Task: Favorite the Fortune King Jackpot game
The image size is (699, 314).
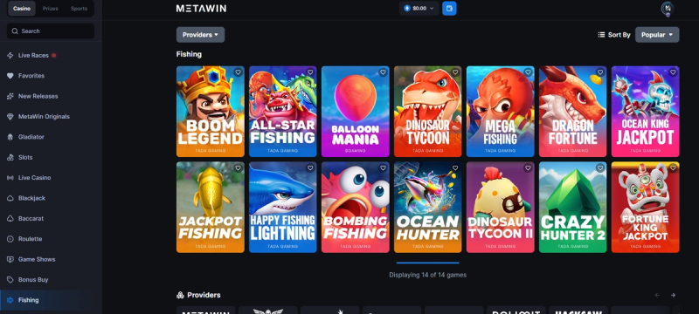Action: [673, 168]
